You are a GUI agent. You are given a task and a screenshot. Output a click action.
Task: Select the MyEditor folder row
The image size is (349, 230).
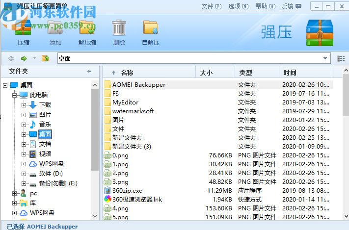click(x=218, y=102)
